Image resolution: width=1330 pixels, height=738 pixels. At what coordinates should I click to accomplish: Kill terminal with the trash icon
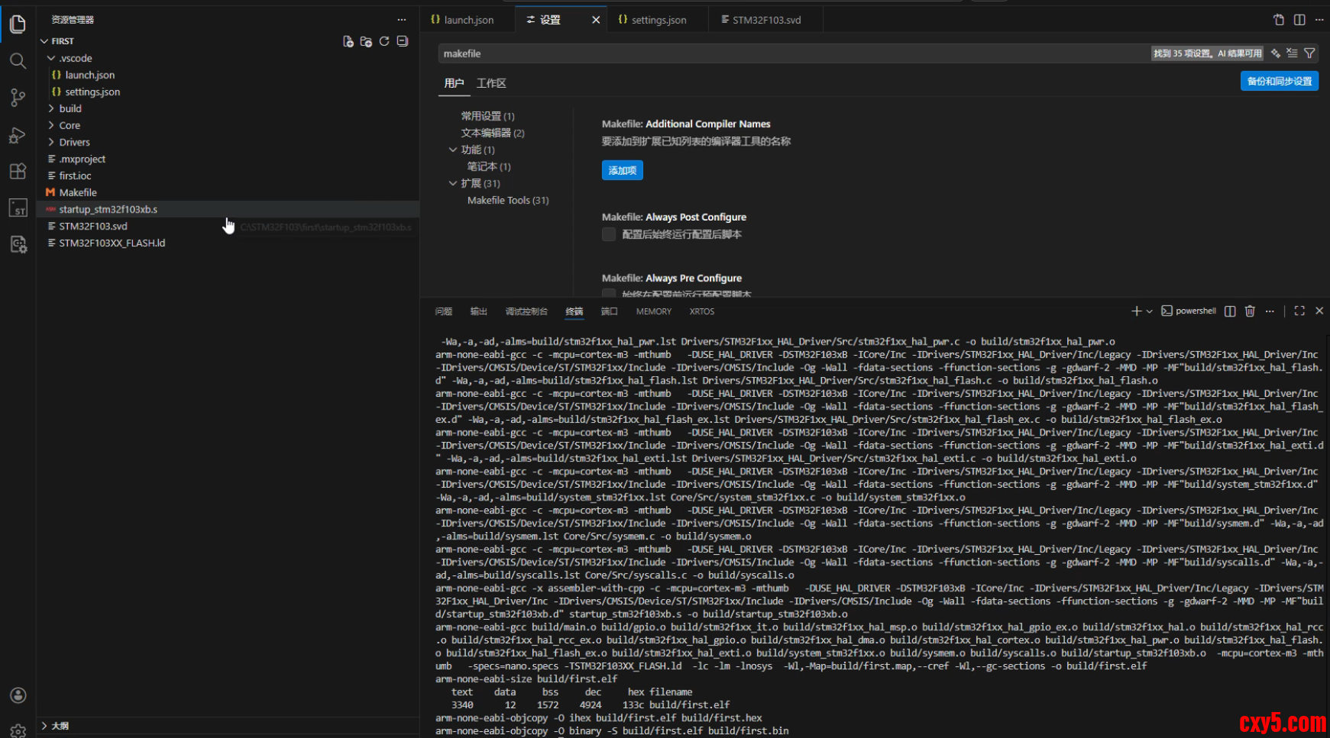coord(1250,311)
